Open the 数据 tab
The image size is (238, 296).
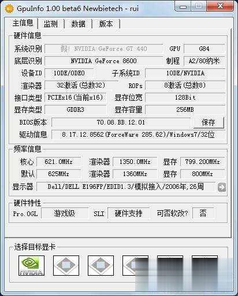(x=78, y=24)
